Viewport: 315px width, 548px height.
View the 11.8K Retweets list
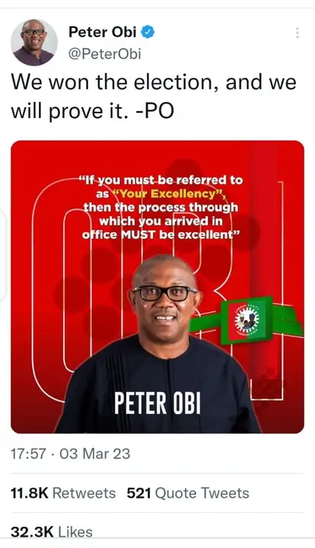point(63,493)
